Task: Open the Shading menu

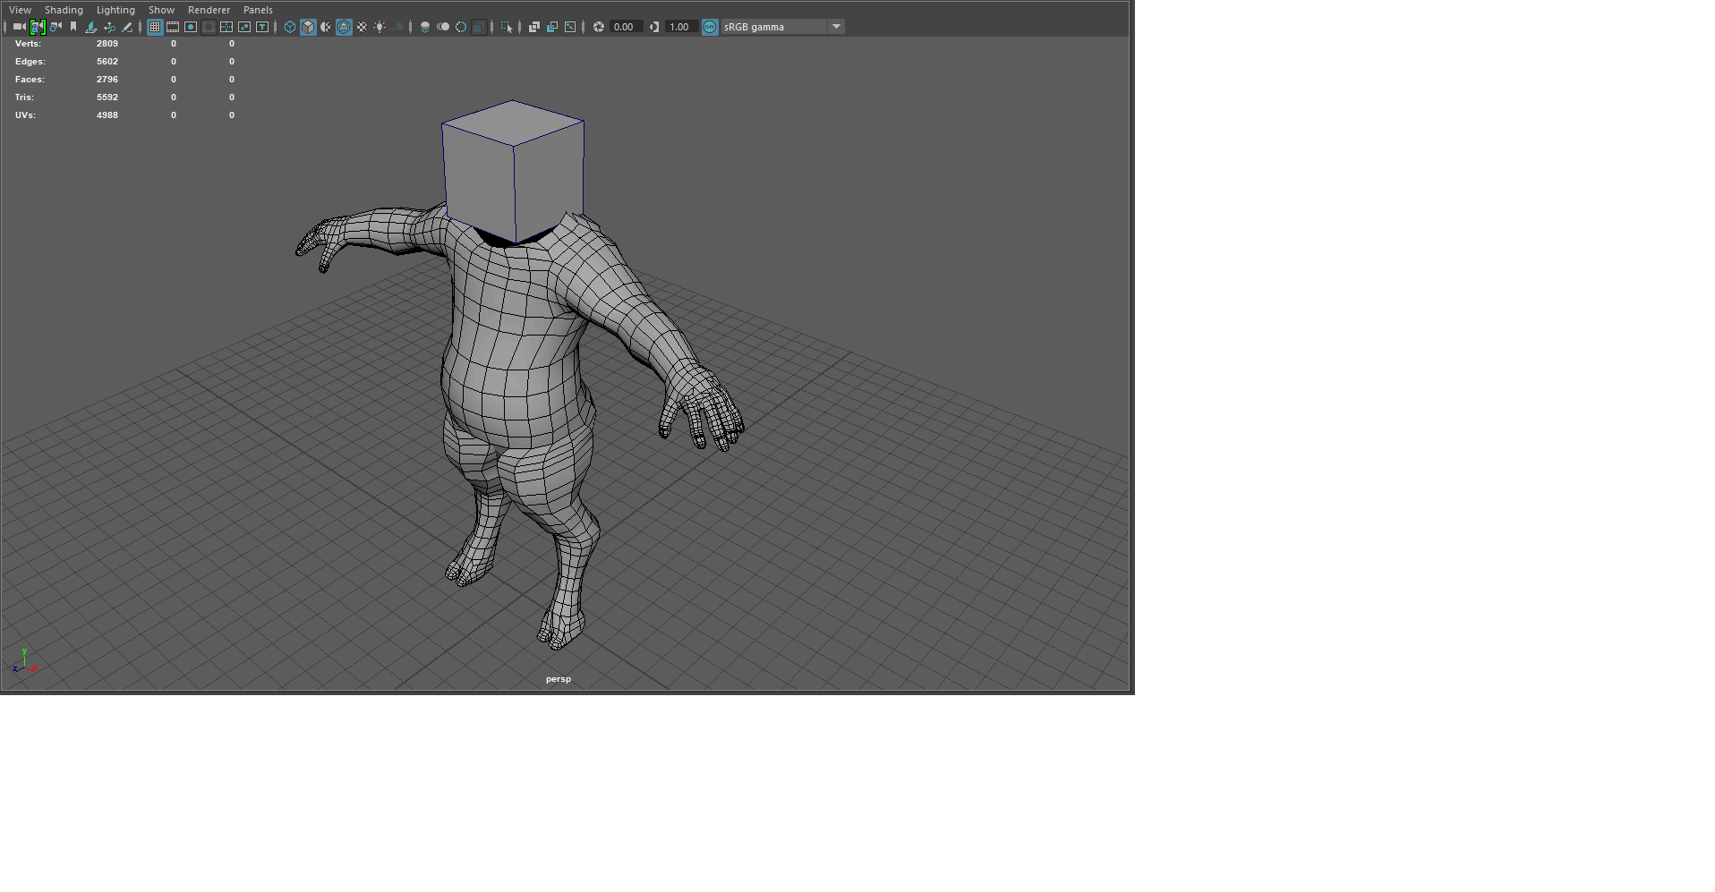Action: [x=64, y=10]
